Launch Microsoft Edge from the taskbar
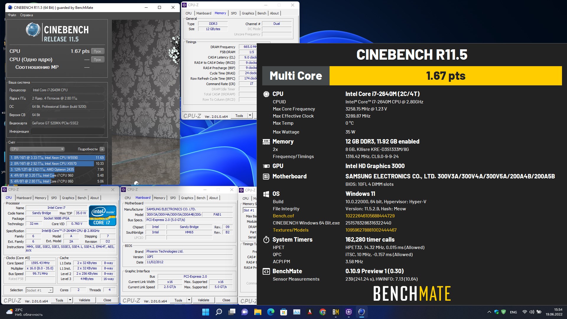 (x=271, y=312)
